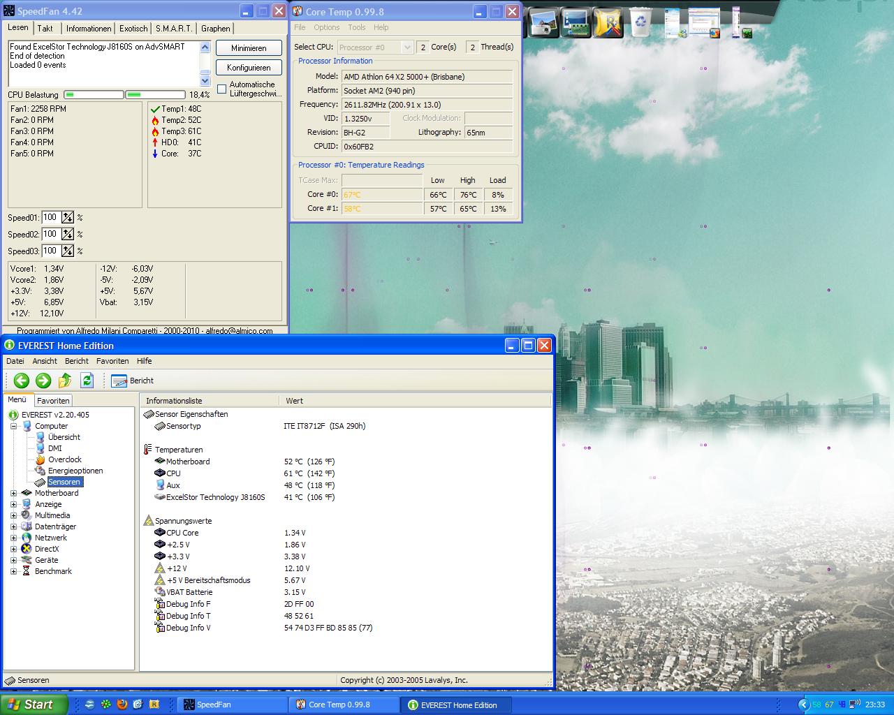Click the yellow R quick launch icon
Viewport: 894px width, 715px height.
[154, 705]
